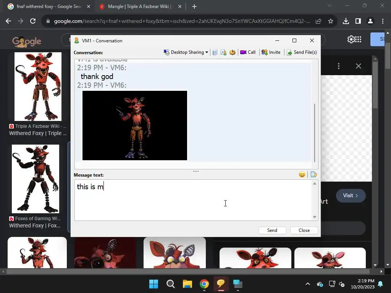Image resolution: width=391 pixels, height=293 pixels.
Task: Click the Chrome address bar URL
Action: [x=182, y=21]
